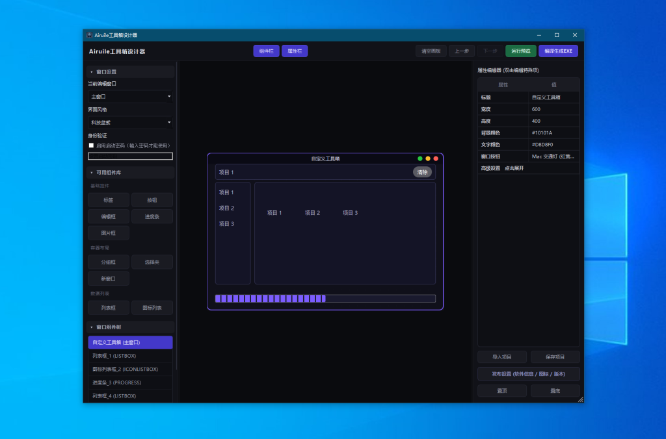Click the height value 400
This screenshot has width=666, height=439.
[554, 121]
